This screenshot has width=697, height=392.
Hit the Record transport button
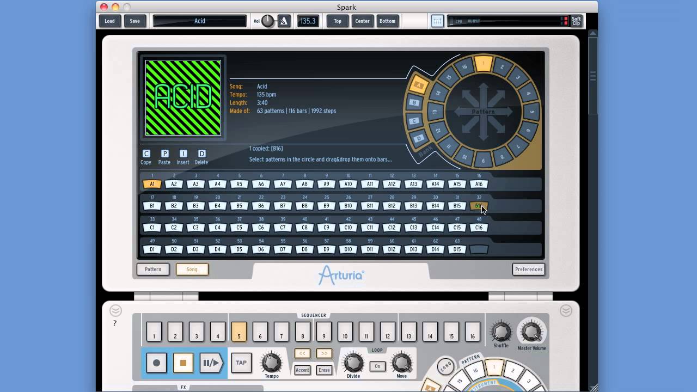156,363
